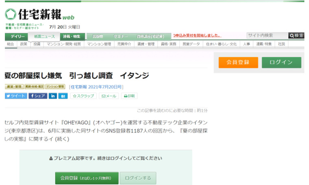The height and width of the screenshot is (185, 309).
Task: Click green ログイン button in sidebar
Action: (281, 62)
